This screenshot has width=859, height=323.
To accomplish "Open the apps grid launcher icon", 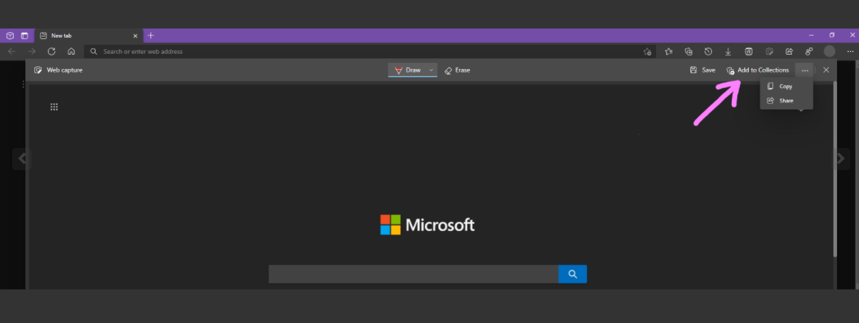I will pos(54,107).
